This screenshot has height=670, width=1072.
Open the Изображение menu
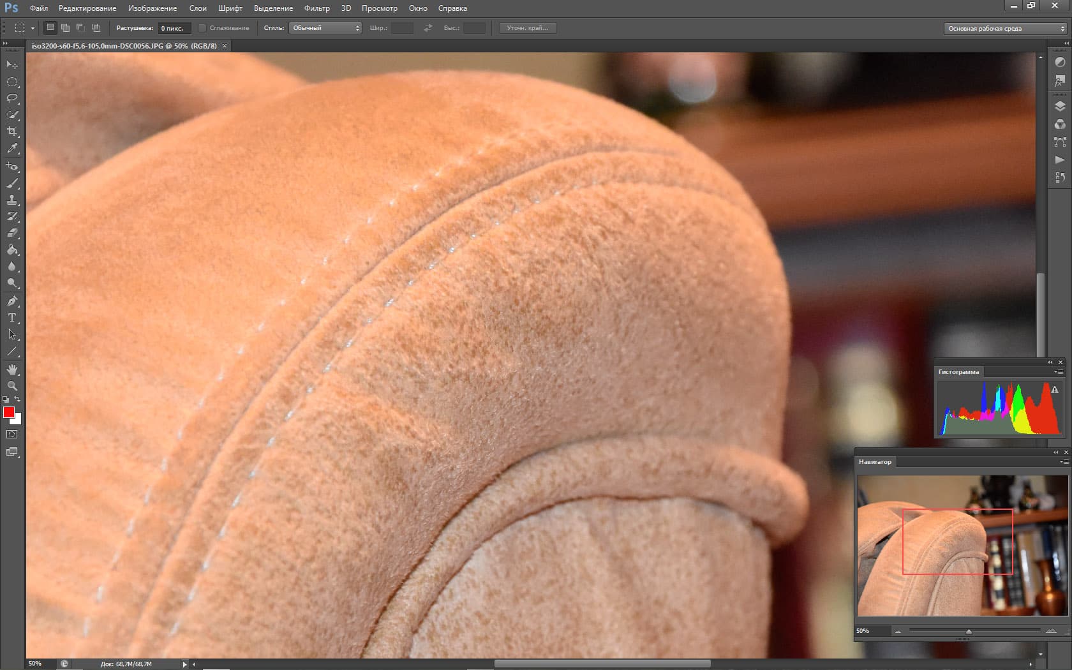[x=153, y=8]
